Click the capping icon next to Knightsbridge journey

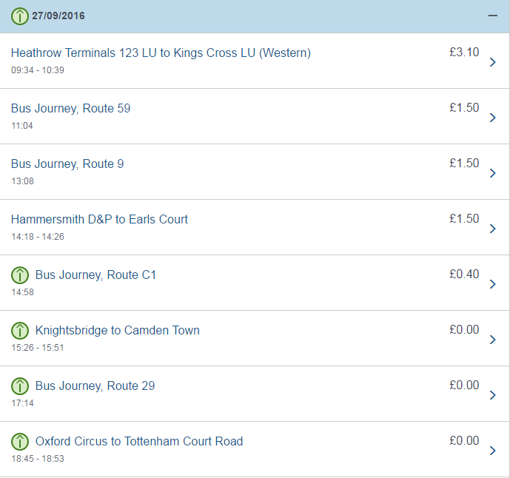(20, 330)
